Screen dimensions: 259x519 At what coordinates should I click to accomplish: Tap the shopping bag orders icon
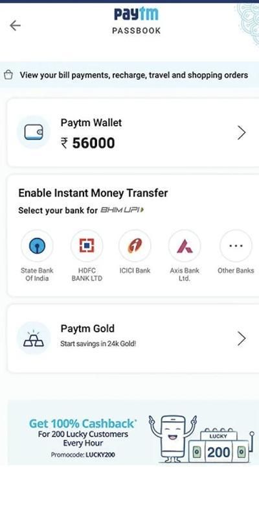pos(8,75)
